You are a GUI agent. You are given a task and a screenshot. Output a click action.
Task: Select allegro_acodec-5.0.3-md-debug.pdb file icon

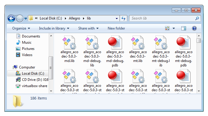click(x=115, y=43)
